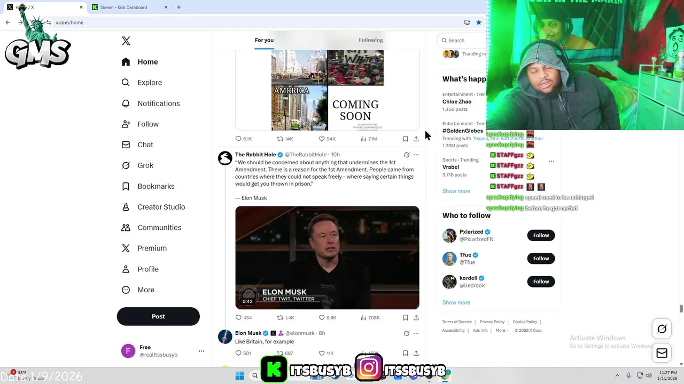This screenshot has width=684, height=384.
Task: Show more trends under What's happening
Action: [x=456, y=191]
